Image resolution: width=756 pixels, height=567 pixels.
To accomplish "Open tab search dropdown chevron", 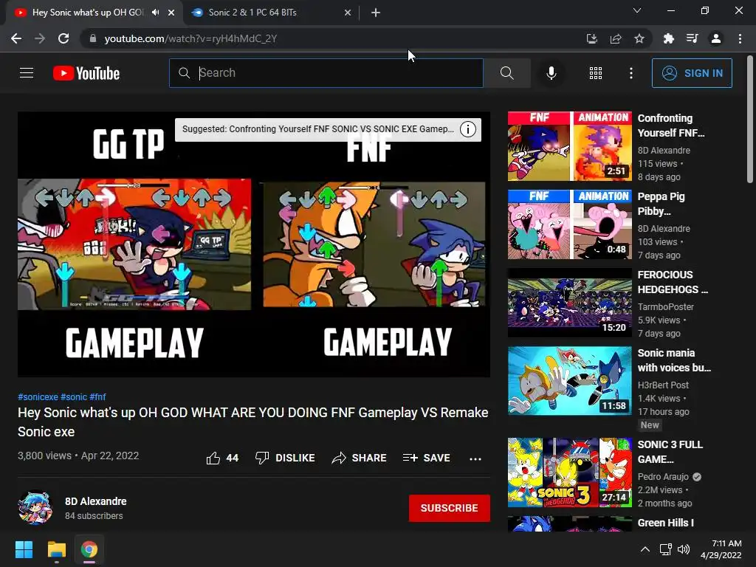I will [x=637, y=10].
